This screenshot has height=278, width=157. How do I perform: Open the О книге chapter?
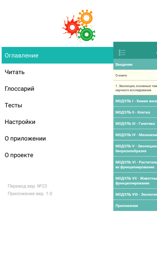pyautogui.click(x=135, y=75)
